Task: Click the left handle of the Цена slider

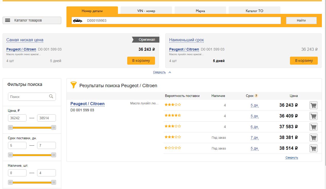Action: pos(10,127)
